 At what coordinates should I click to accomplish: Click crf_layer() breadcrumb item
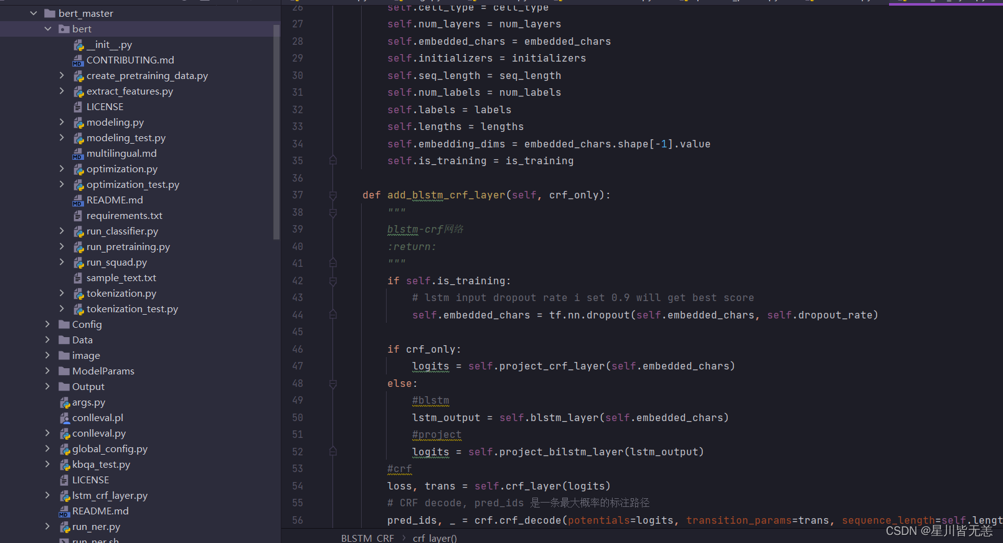tap(435, 538)
